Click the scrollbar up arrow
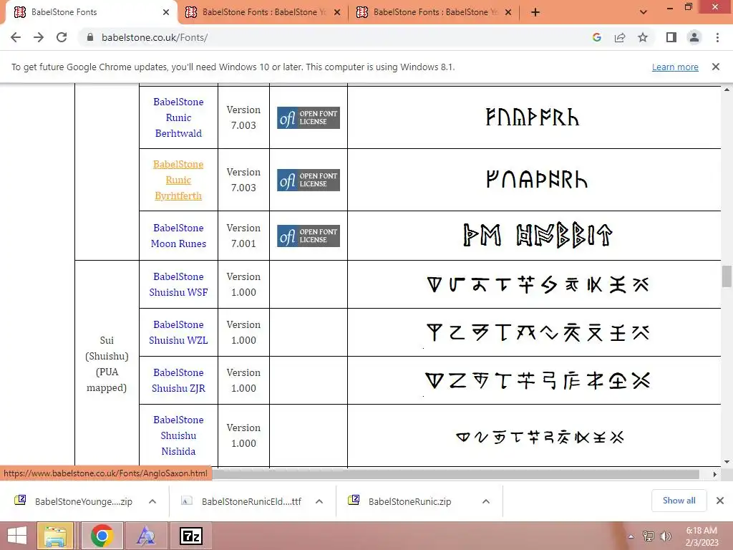The height and width of the screenshot is (550, 733). tap(727, 89)
